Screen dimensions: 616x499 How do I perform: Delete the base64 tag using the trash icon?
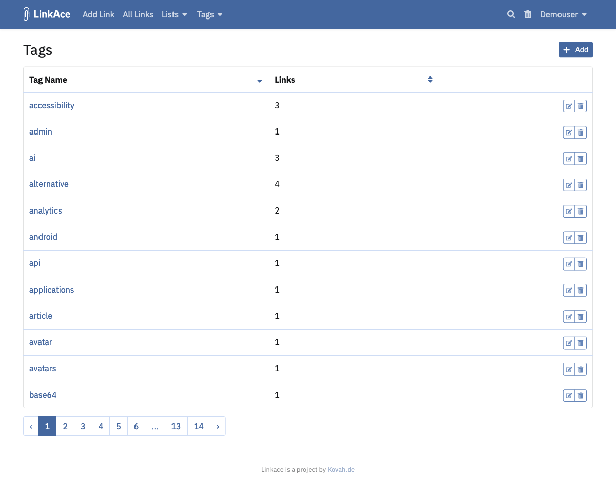pos(581,395)
